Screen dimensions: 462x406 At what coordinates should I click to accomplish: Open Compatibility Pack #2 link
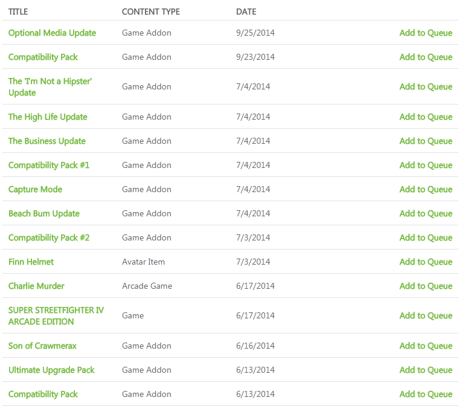(x=49, y=237)
